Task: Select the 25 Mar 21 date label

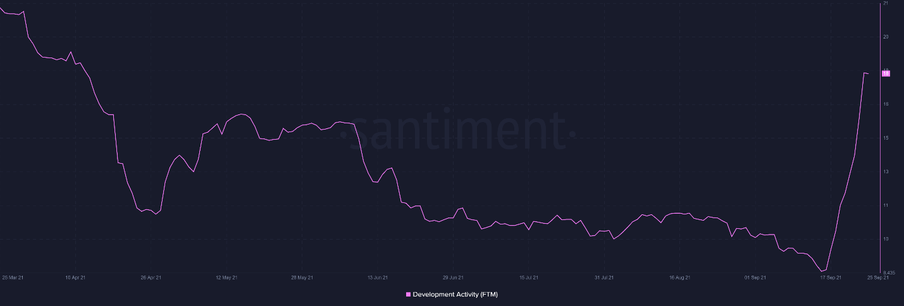Action: 13,278
